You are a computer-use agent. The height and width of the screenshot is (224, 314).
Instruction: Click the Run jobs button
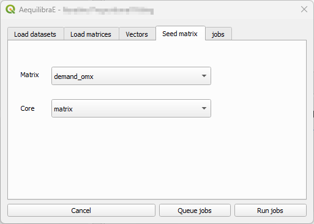point(271,211)
